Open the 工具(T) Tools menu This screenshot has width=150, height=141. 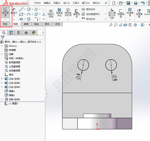76,3
